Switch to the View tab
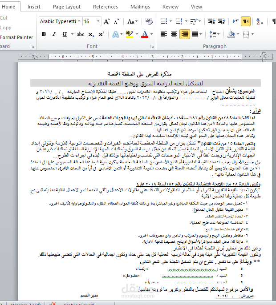The height and width of the screenshot is (305, 276). coord(196,7)
